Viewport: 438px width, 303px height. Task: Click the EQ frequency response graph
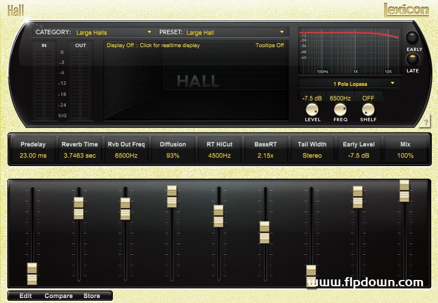tap(350, 50)
